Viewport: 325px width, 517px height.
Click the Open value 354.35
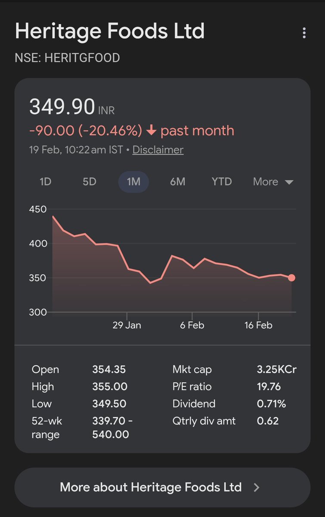(109, 370)
